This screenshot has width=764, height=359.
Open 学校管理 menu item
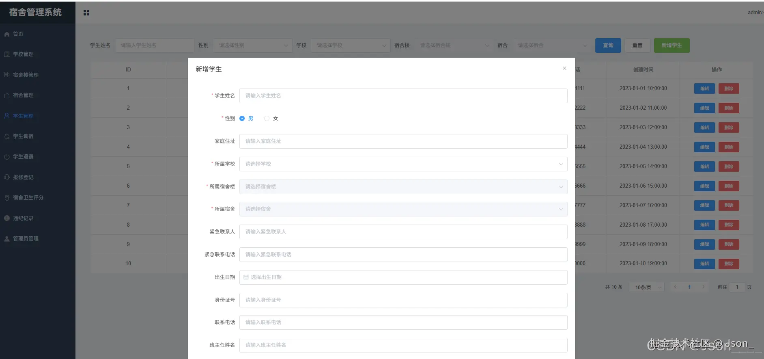pyautogui.click(x=38, y=54)
